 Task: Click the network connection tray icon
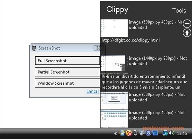tap(165, 133)
